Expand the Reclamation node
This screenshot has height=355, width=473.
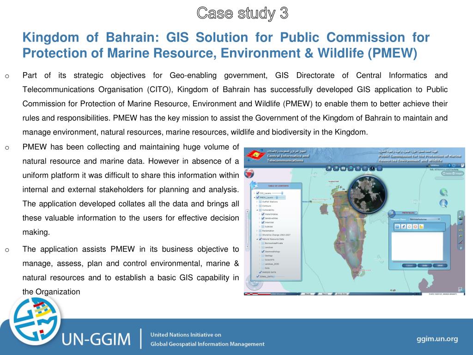[x=257, y=231]
